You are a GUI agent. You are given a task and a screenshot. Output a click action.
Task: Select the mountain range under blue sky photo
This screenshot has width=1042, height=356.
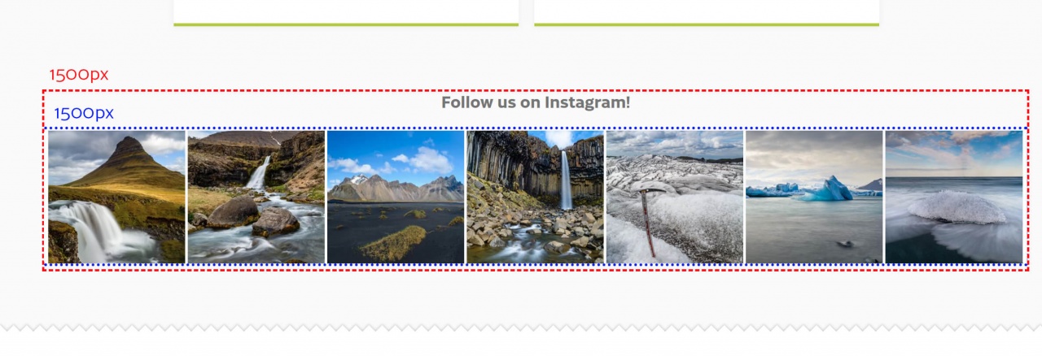(396, 197)
